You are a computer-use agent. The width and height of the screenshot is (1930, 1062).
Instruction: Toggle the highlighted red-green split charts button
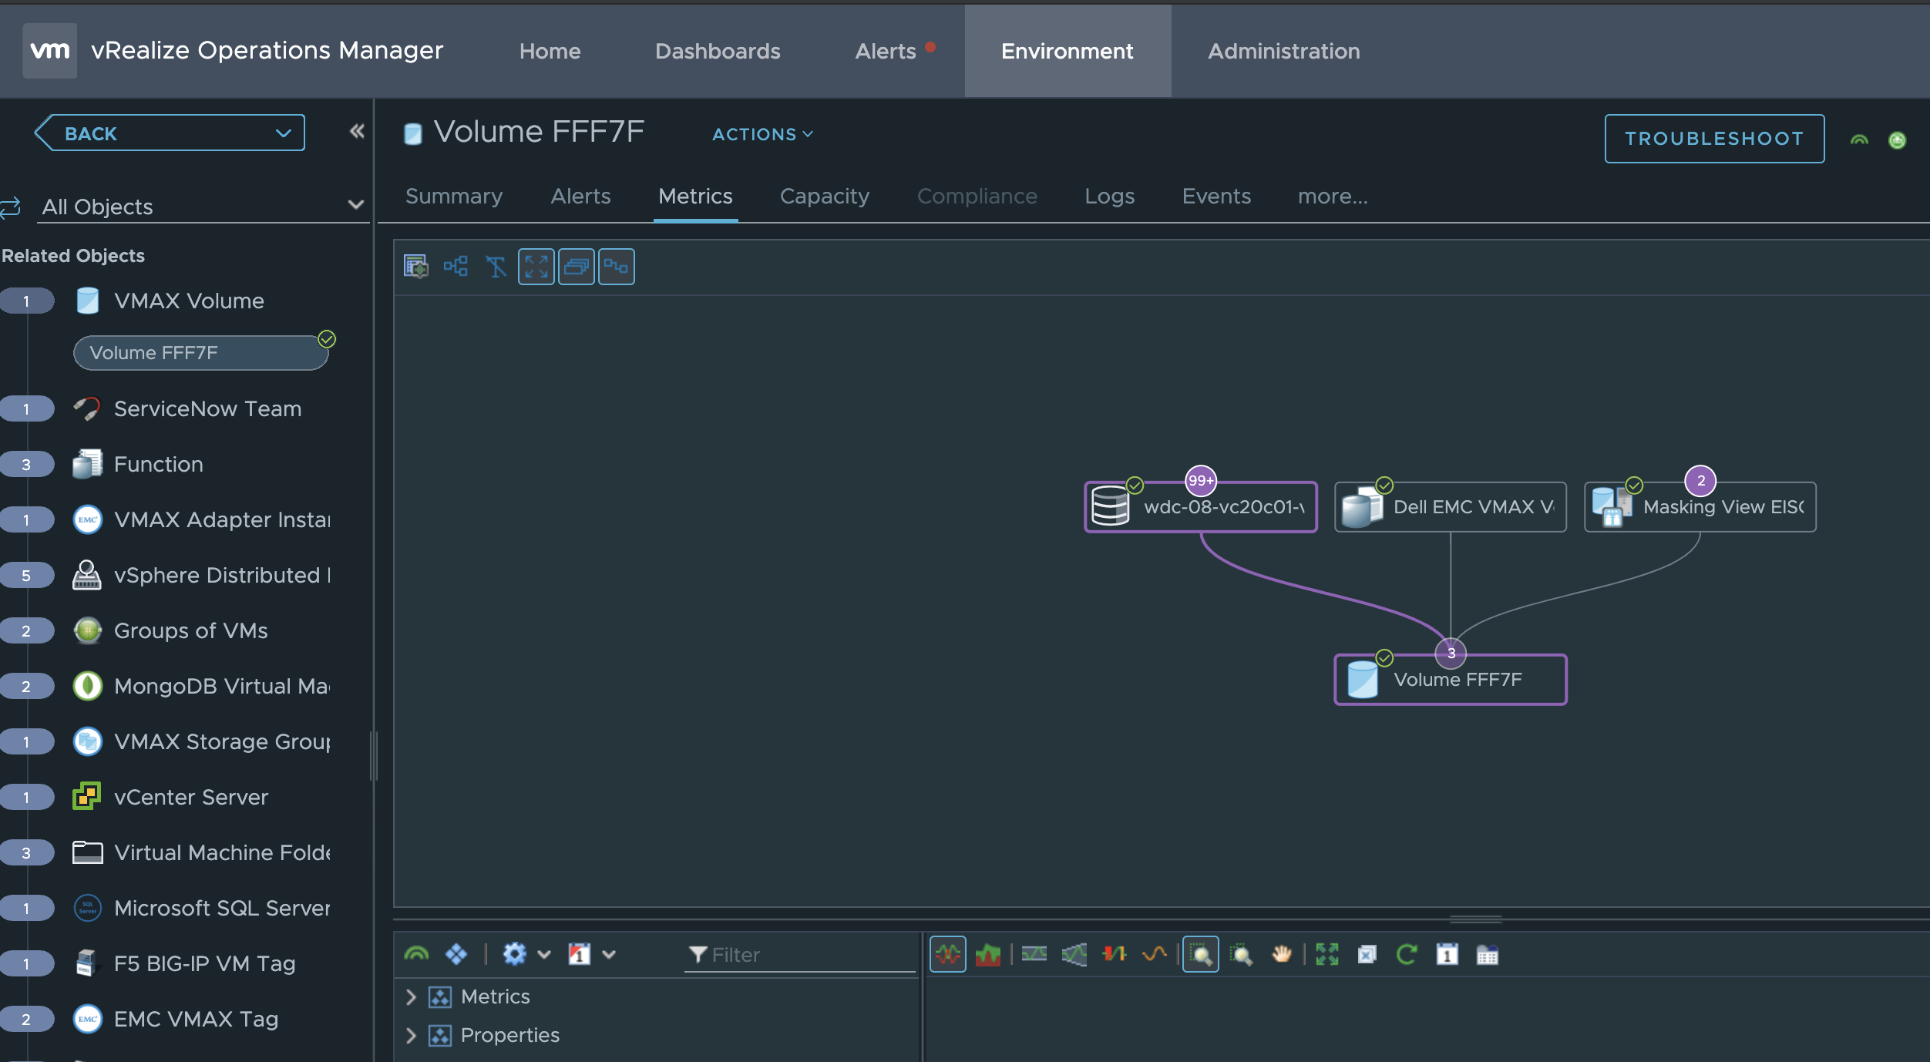(947, 954)
